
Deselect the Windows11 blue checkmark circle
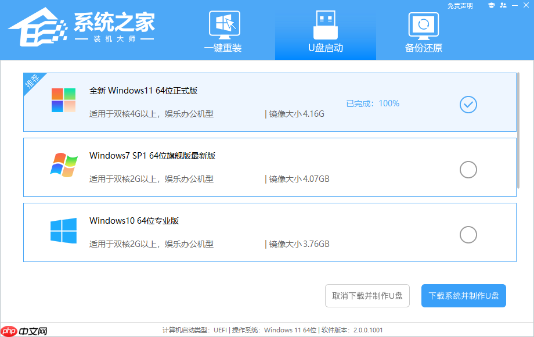click(x=468, y=105)
